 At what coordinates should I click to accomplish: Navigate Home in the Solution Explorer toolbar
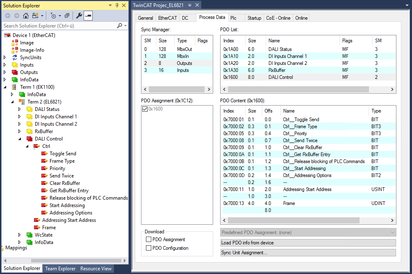pyautogui.click(x=26, y=15)
